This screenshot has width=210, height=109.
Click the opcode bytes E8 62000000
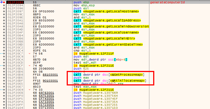point(44,44)
